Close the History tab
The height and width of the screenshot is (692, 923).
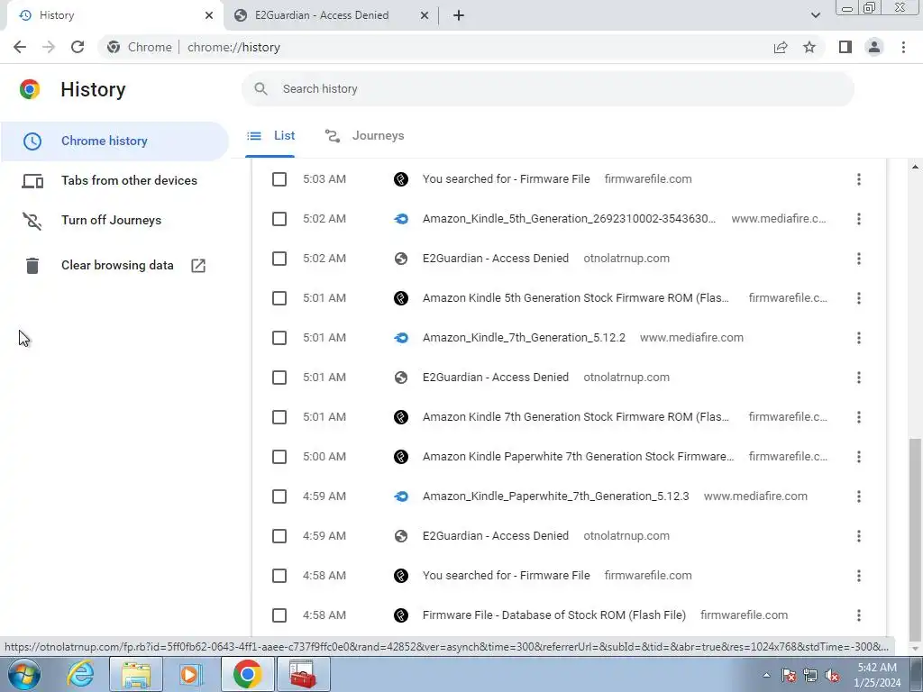click(209, 15)
